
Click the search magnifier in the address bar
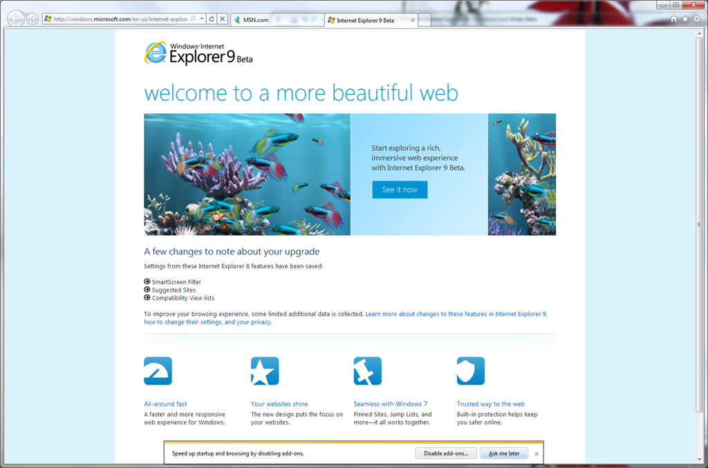[x=193, y=19]
